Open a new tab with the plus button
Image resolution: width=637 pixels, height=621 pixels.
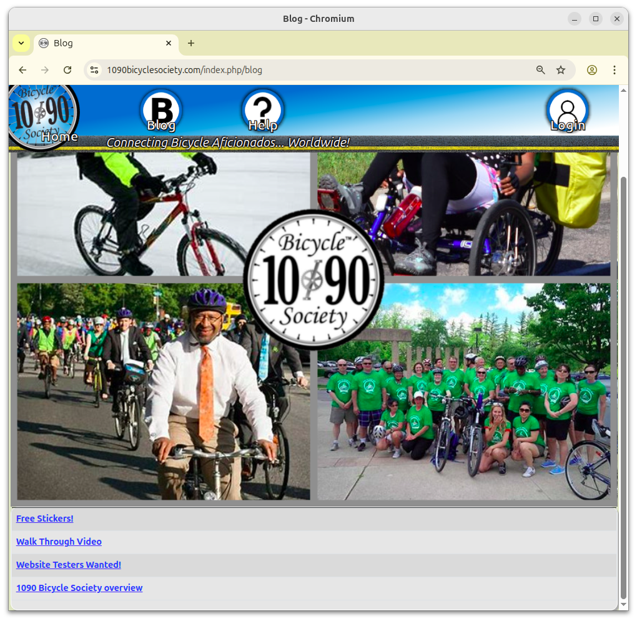tap(191, 43)
